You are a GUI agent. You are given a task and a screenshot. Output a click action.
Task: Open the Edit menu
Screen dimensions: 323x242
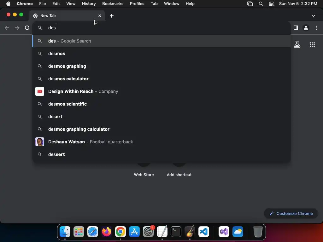point(56,4)
